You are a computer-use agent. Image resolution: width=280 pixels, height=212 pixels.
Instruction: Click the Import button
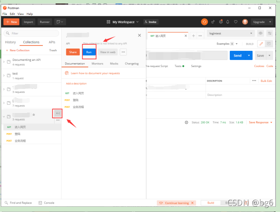point(28,22)
